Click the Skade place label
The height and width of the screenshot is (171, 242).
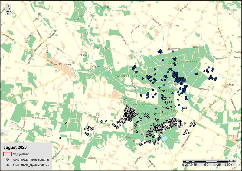83,55
